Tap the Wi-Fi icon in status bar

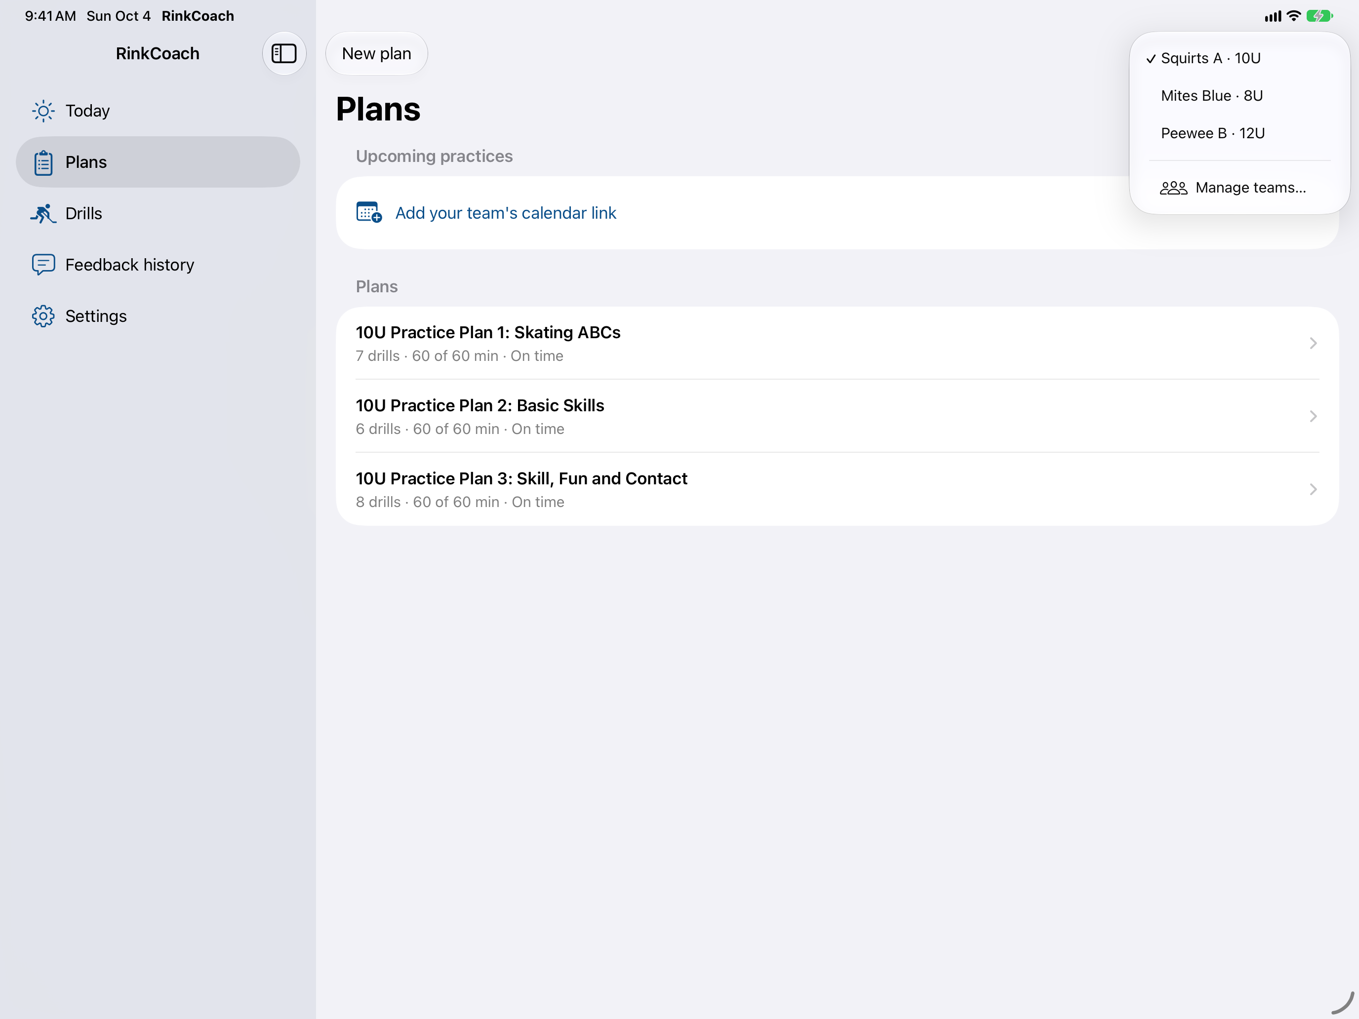(1293, 16)
